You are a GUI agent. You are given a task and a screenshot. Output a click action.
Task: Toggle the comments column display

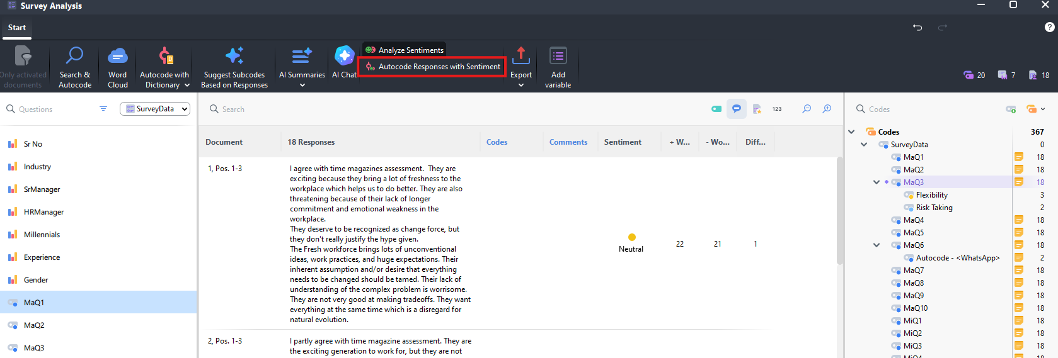click(x=737, y=109)
